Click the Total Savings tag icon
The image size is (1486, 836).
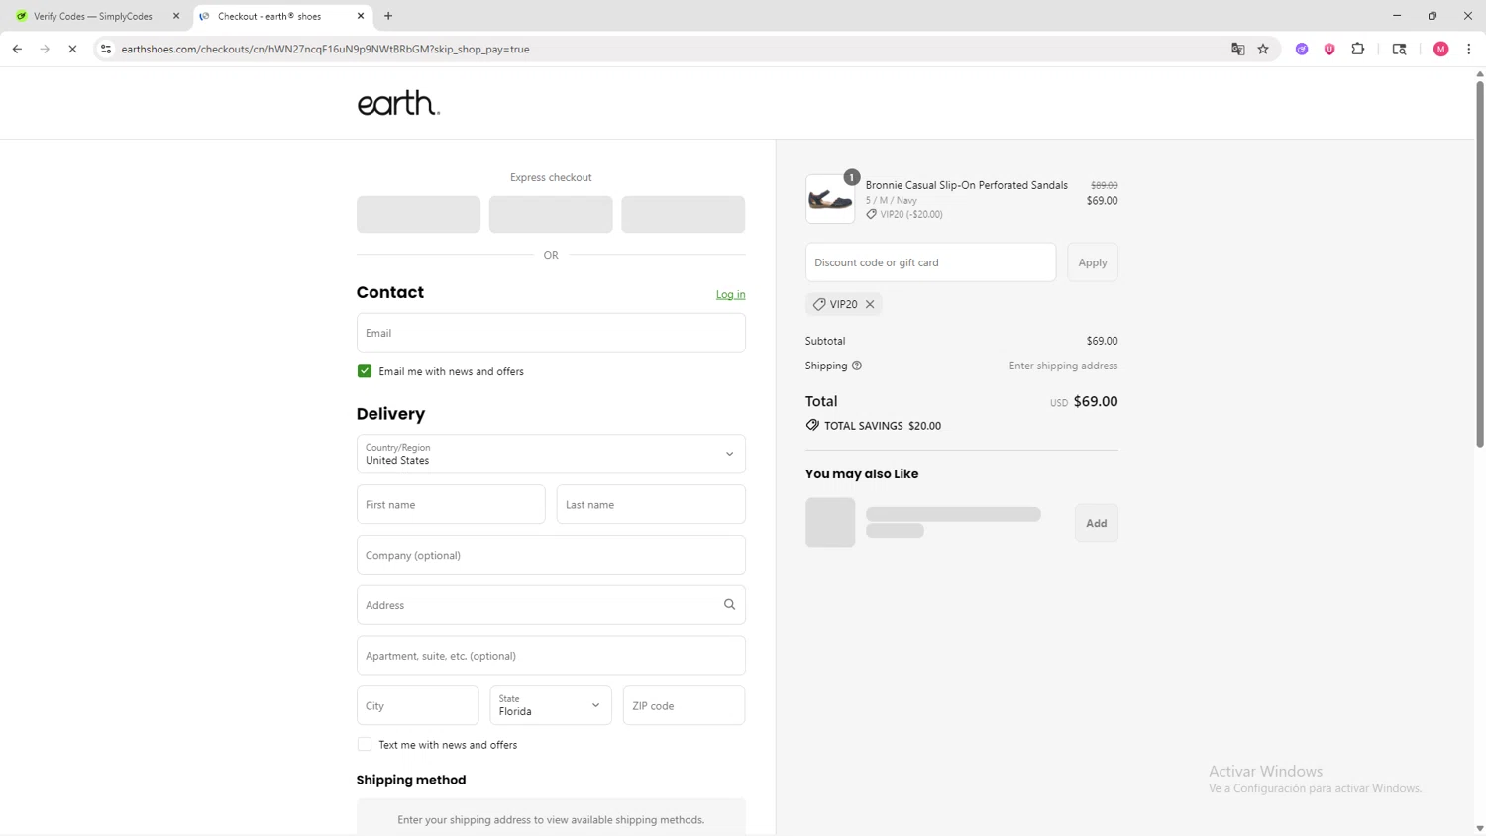coord(812,425)
